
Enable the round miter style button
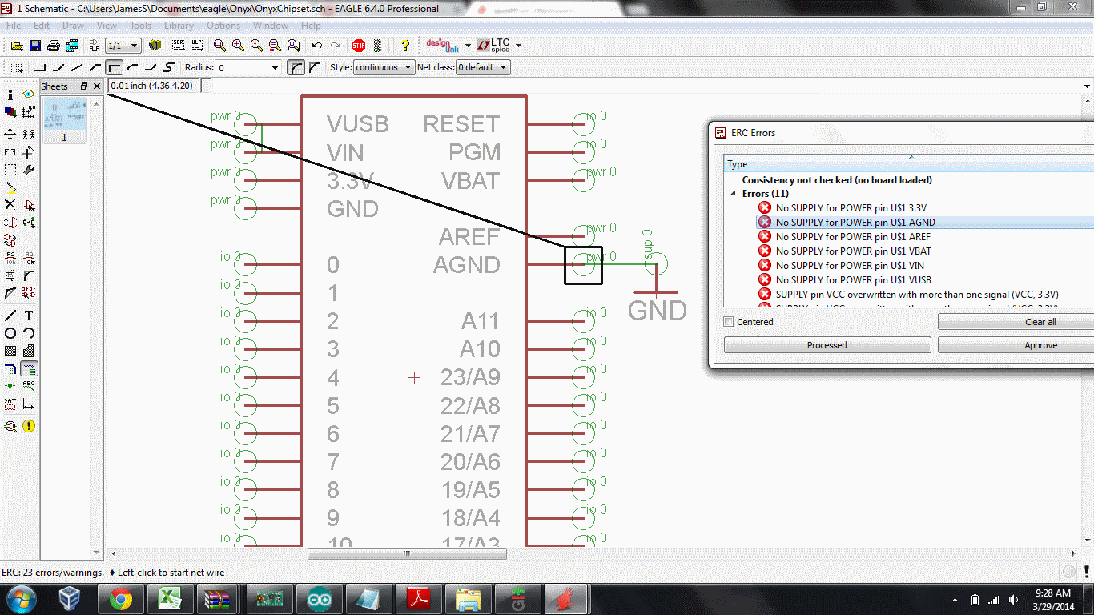click(296, 67)
